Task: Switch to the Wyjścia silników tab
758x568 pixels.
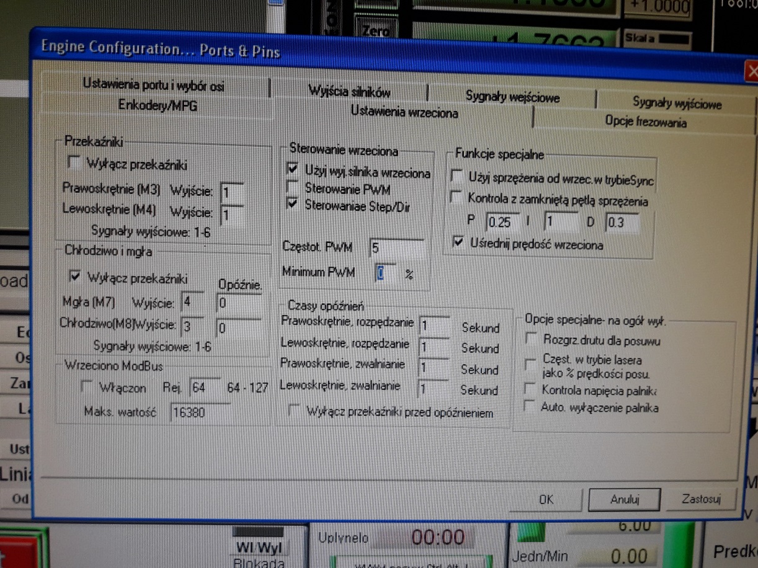Action: 349,91
